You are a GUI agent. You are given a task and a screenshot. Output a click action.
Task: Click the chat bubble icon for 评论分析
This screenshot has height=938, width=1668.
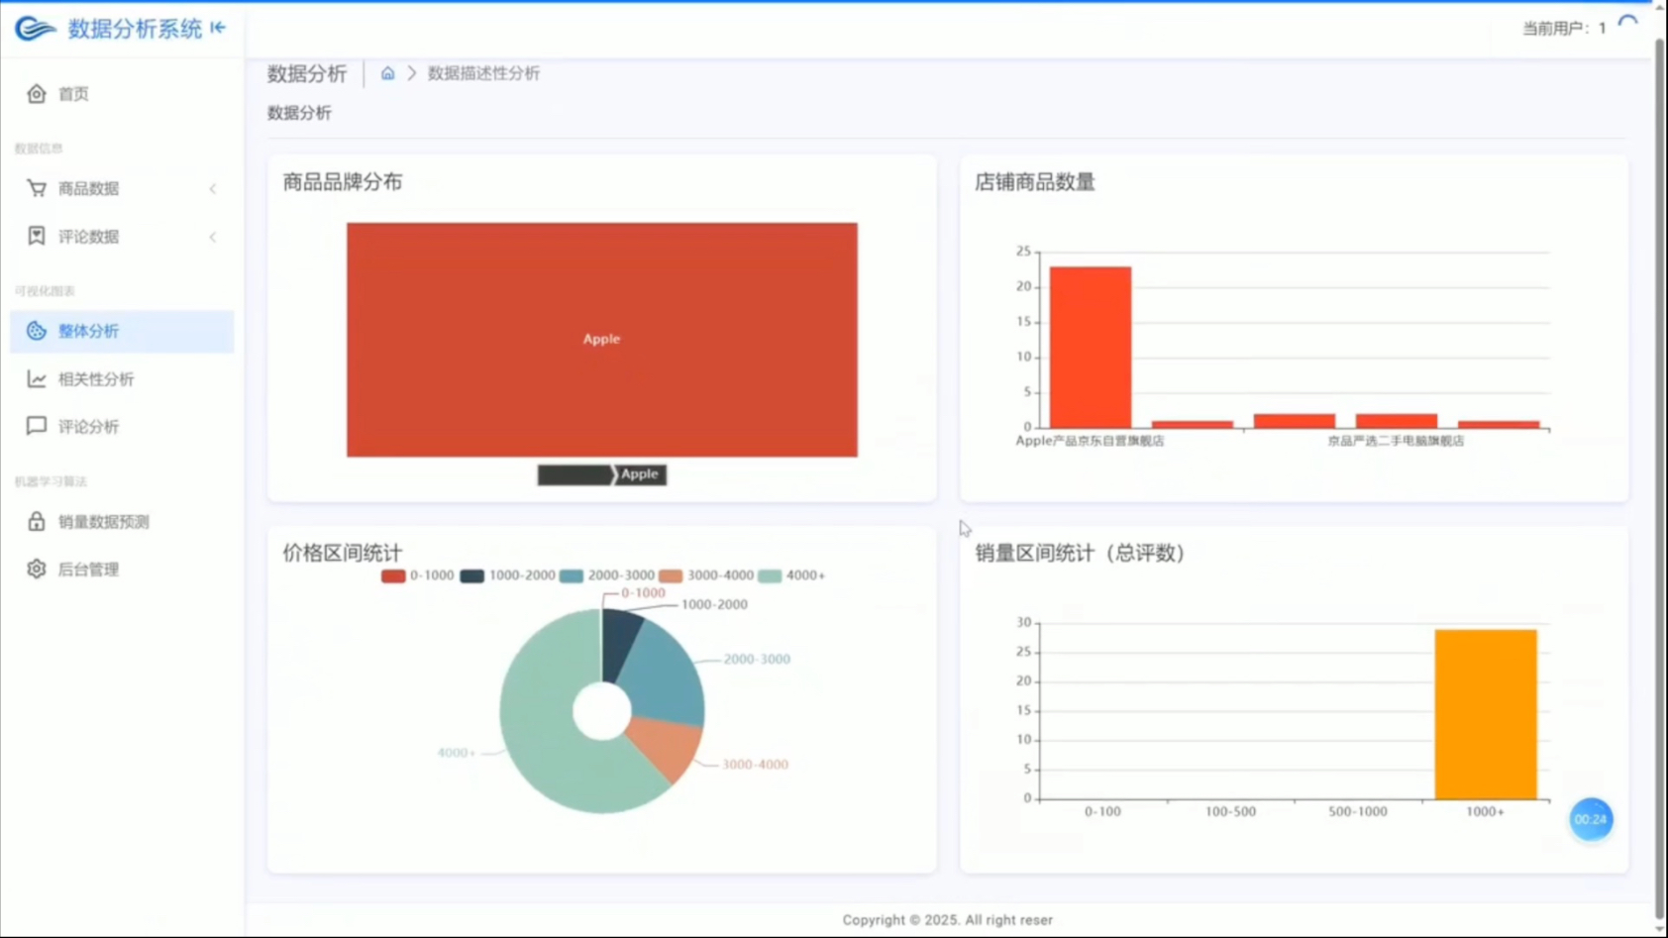point(37,426)
